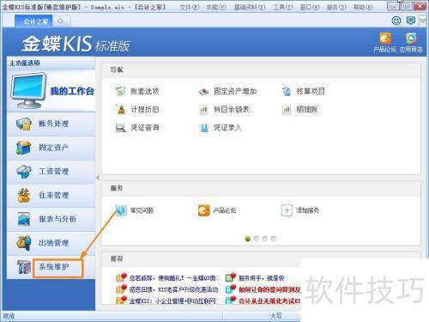The height and width of the screenshot is (322, 429).
Task: Open 账套选项 in the navigation panel
Action: point(137,91)
